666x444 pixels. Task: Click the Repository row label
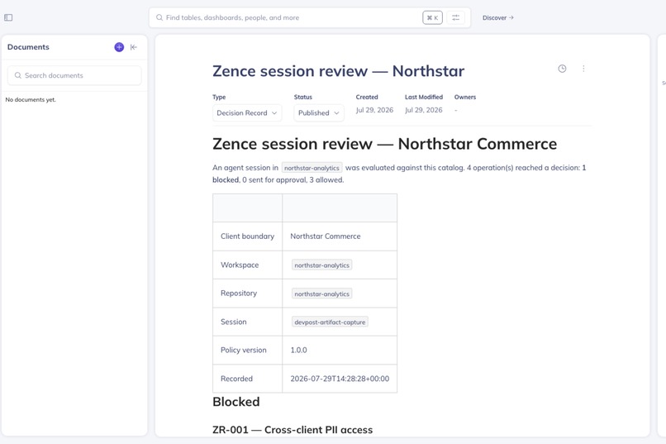point(239,294)
